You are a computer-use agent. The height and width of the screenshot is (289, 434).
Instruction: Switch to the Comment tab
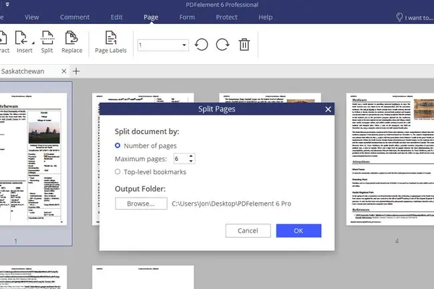(75, 17)
